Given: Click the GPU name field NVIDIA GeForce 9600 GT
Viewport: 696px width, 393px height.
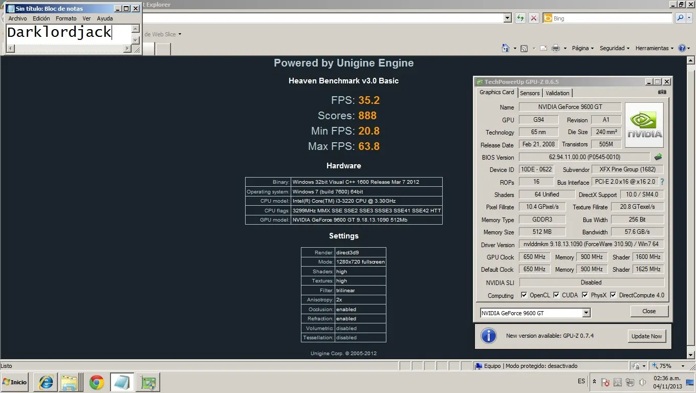Looking at the screenshot, I should coord(570,107).
